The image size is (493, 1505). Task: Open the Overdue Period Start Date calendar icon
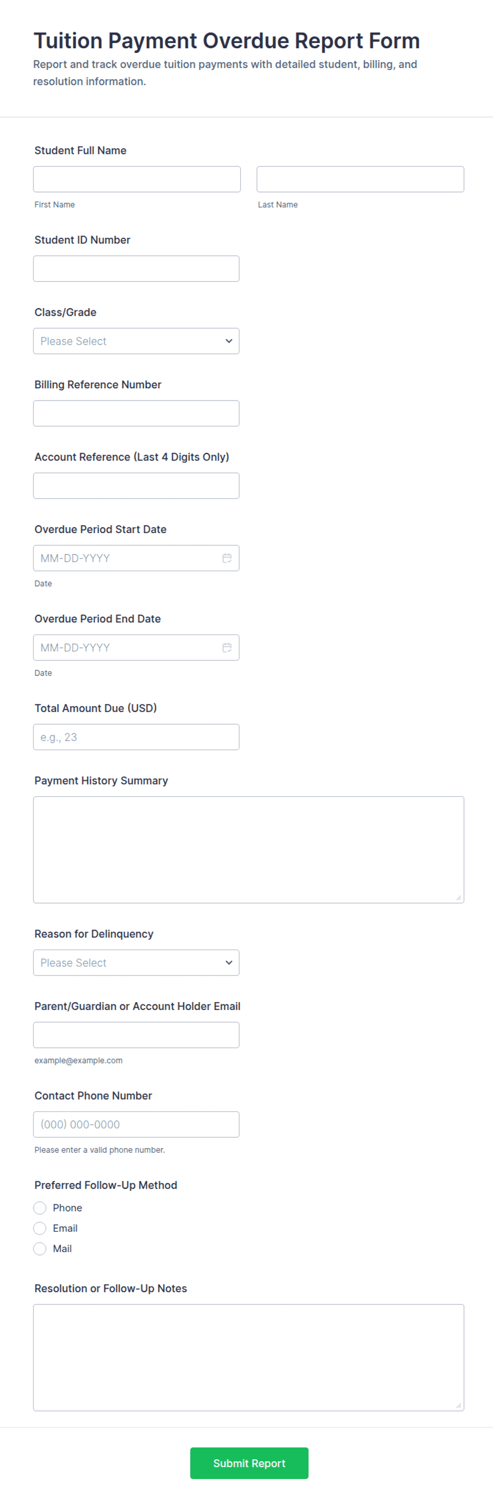coord(227,558)
